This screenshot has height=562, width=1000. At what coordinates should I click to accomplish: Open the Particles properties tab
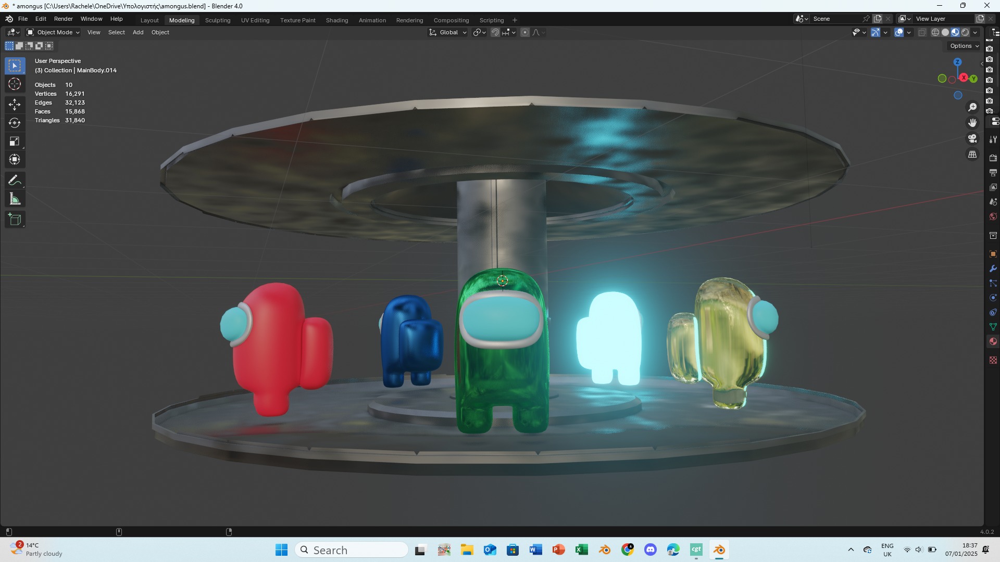pos(993,283)
